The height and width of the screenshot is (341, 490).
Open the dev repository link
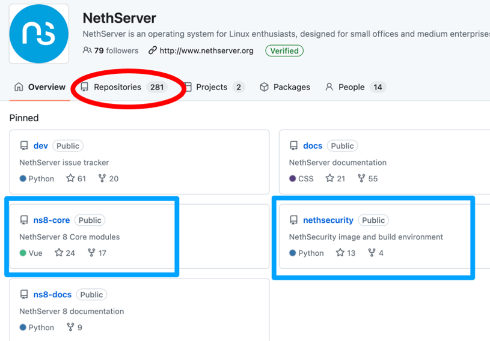pos(41,146)
